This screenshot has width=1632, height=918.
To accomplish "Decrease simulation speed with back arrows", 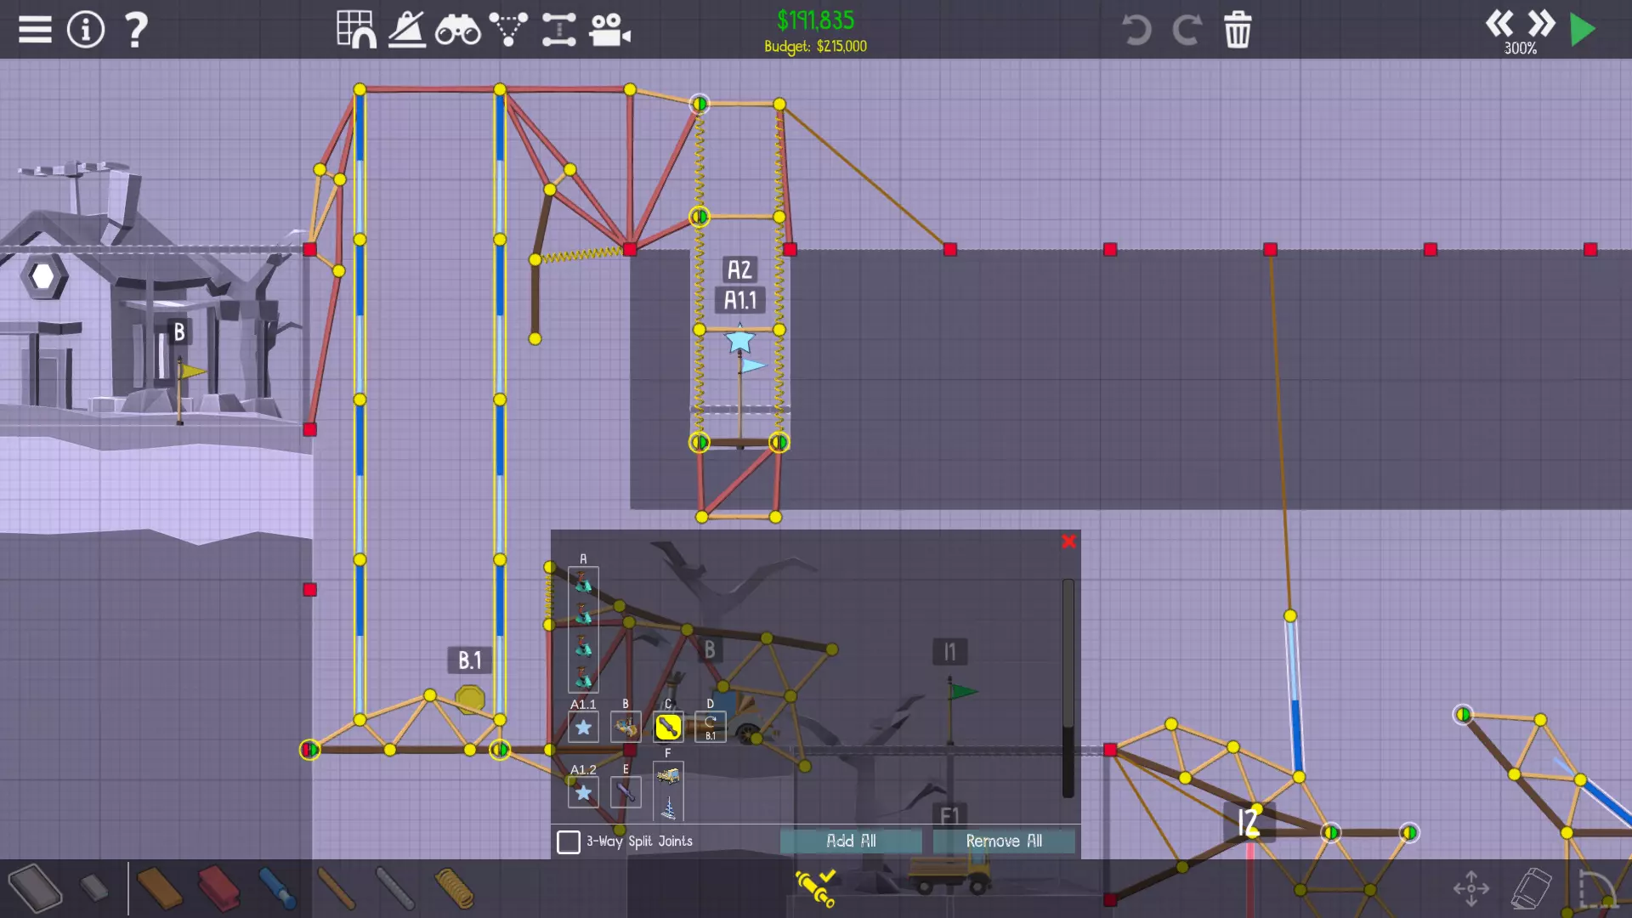I will click(1499, 23).
